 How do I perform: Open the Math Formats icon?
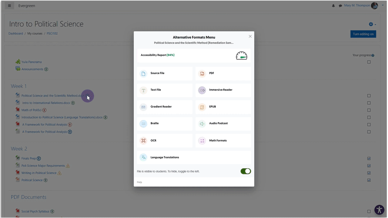pos(202,140)
